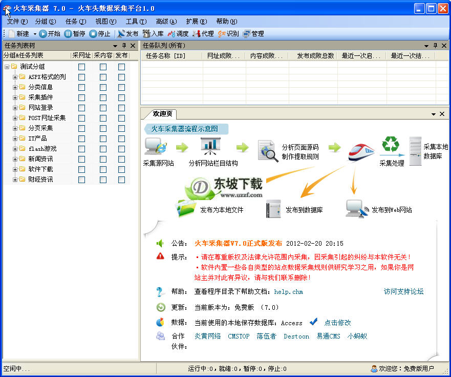
Task: Collapse the 测试分组 tree node
Action: coord(7,67)
